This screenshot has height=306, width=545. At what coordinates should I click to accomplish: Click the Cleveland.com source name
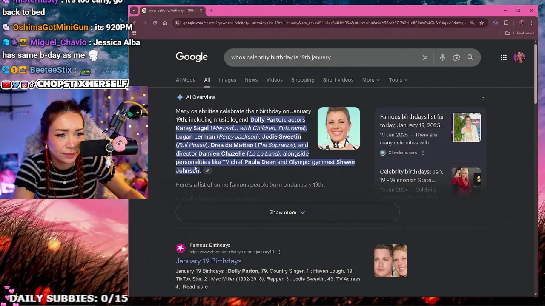pos(402,153)
